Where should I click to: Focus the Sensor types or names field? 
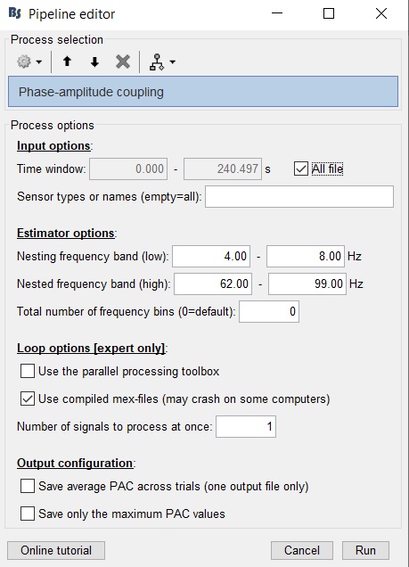point(299,197)
